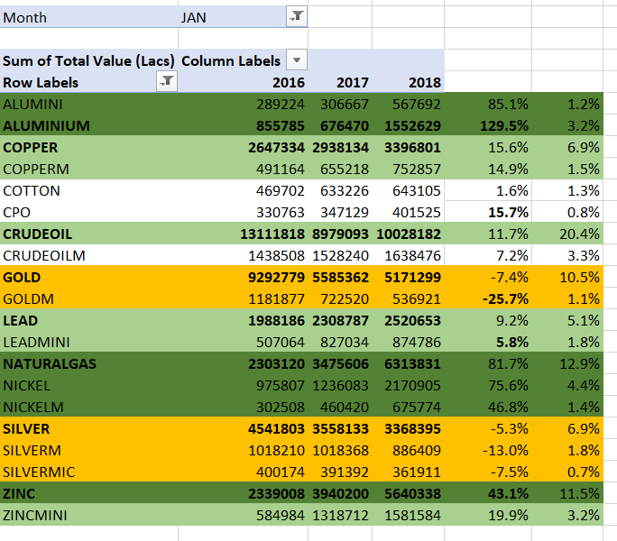The height and width of the screenshot is (541, 617).
Task: Select the Sum of Total Value (Lacs) cell
Action: tap(88, 60)
